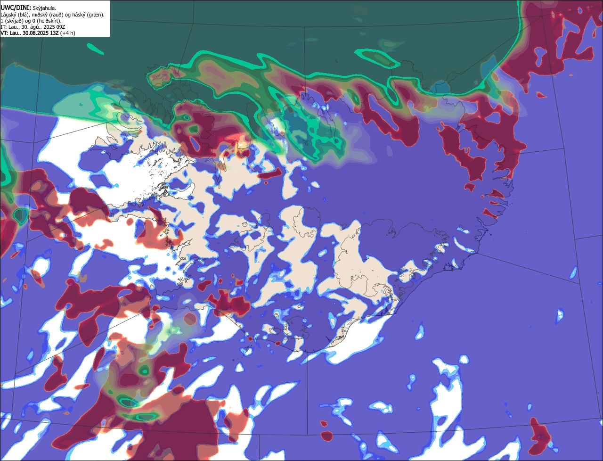Click the bold 'VT: Lau.. 30.08.2025 13Z' line
The image size is (603, 461).
(x=38, y=33)
